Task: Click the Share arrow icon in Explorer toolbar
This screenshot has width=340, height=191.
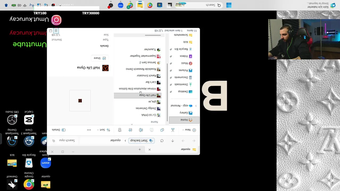Action: click(x=130, y=130)
